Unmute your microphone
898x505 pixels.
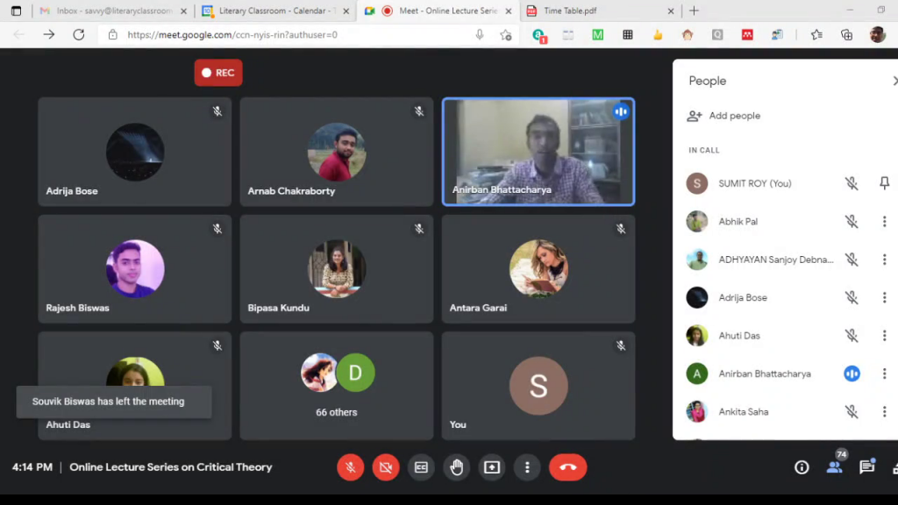[x=350, y=467]
